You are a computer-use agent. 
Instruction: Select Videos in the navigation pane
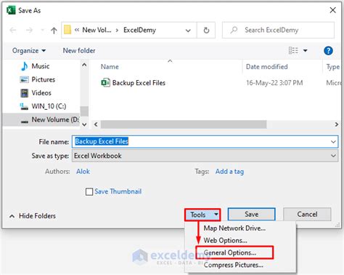click(x=41, y=92)
